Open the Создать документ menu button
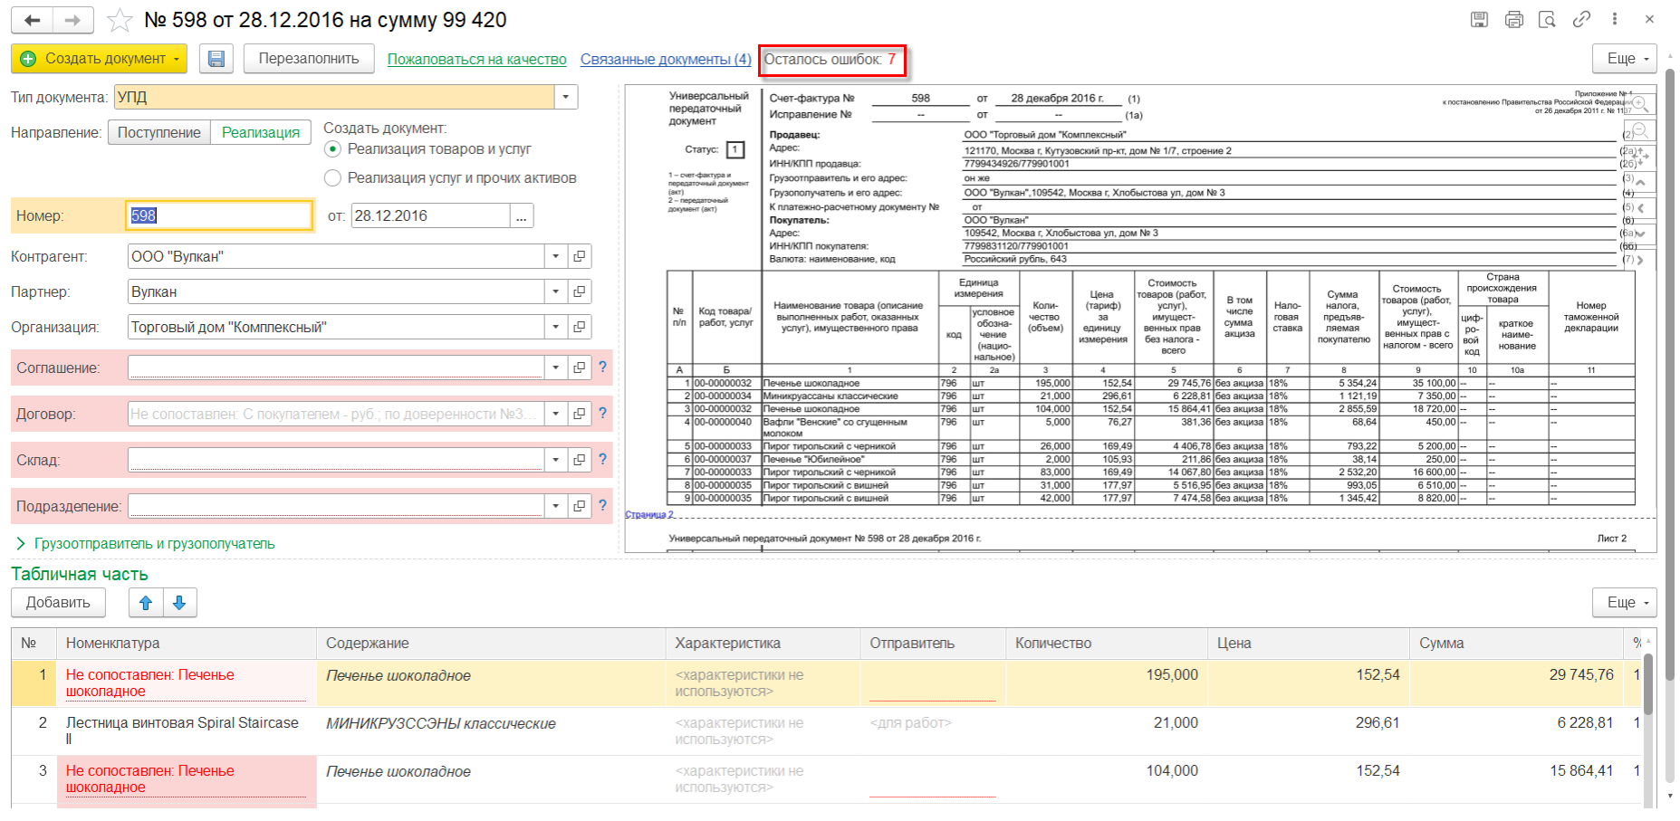The height and width of the screenshot is (821, 1680). pos(99,59)
